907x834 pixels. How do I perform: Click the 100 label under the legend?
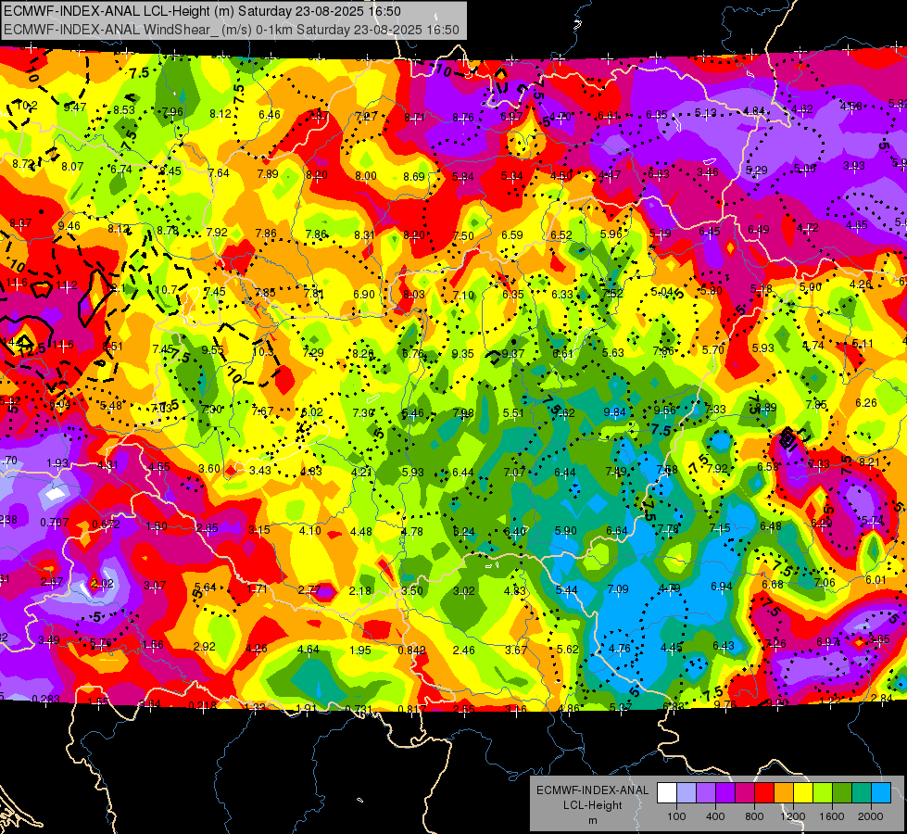click(676, 816)
